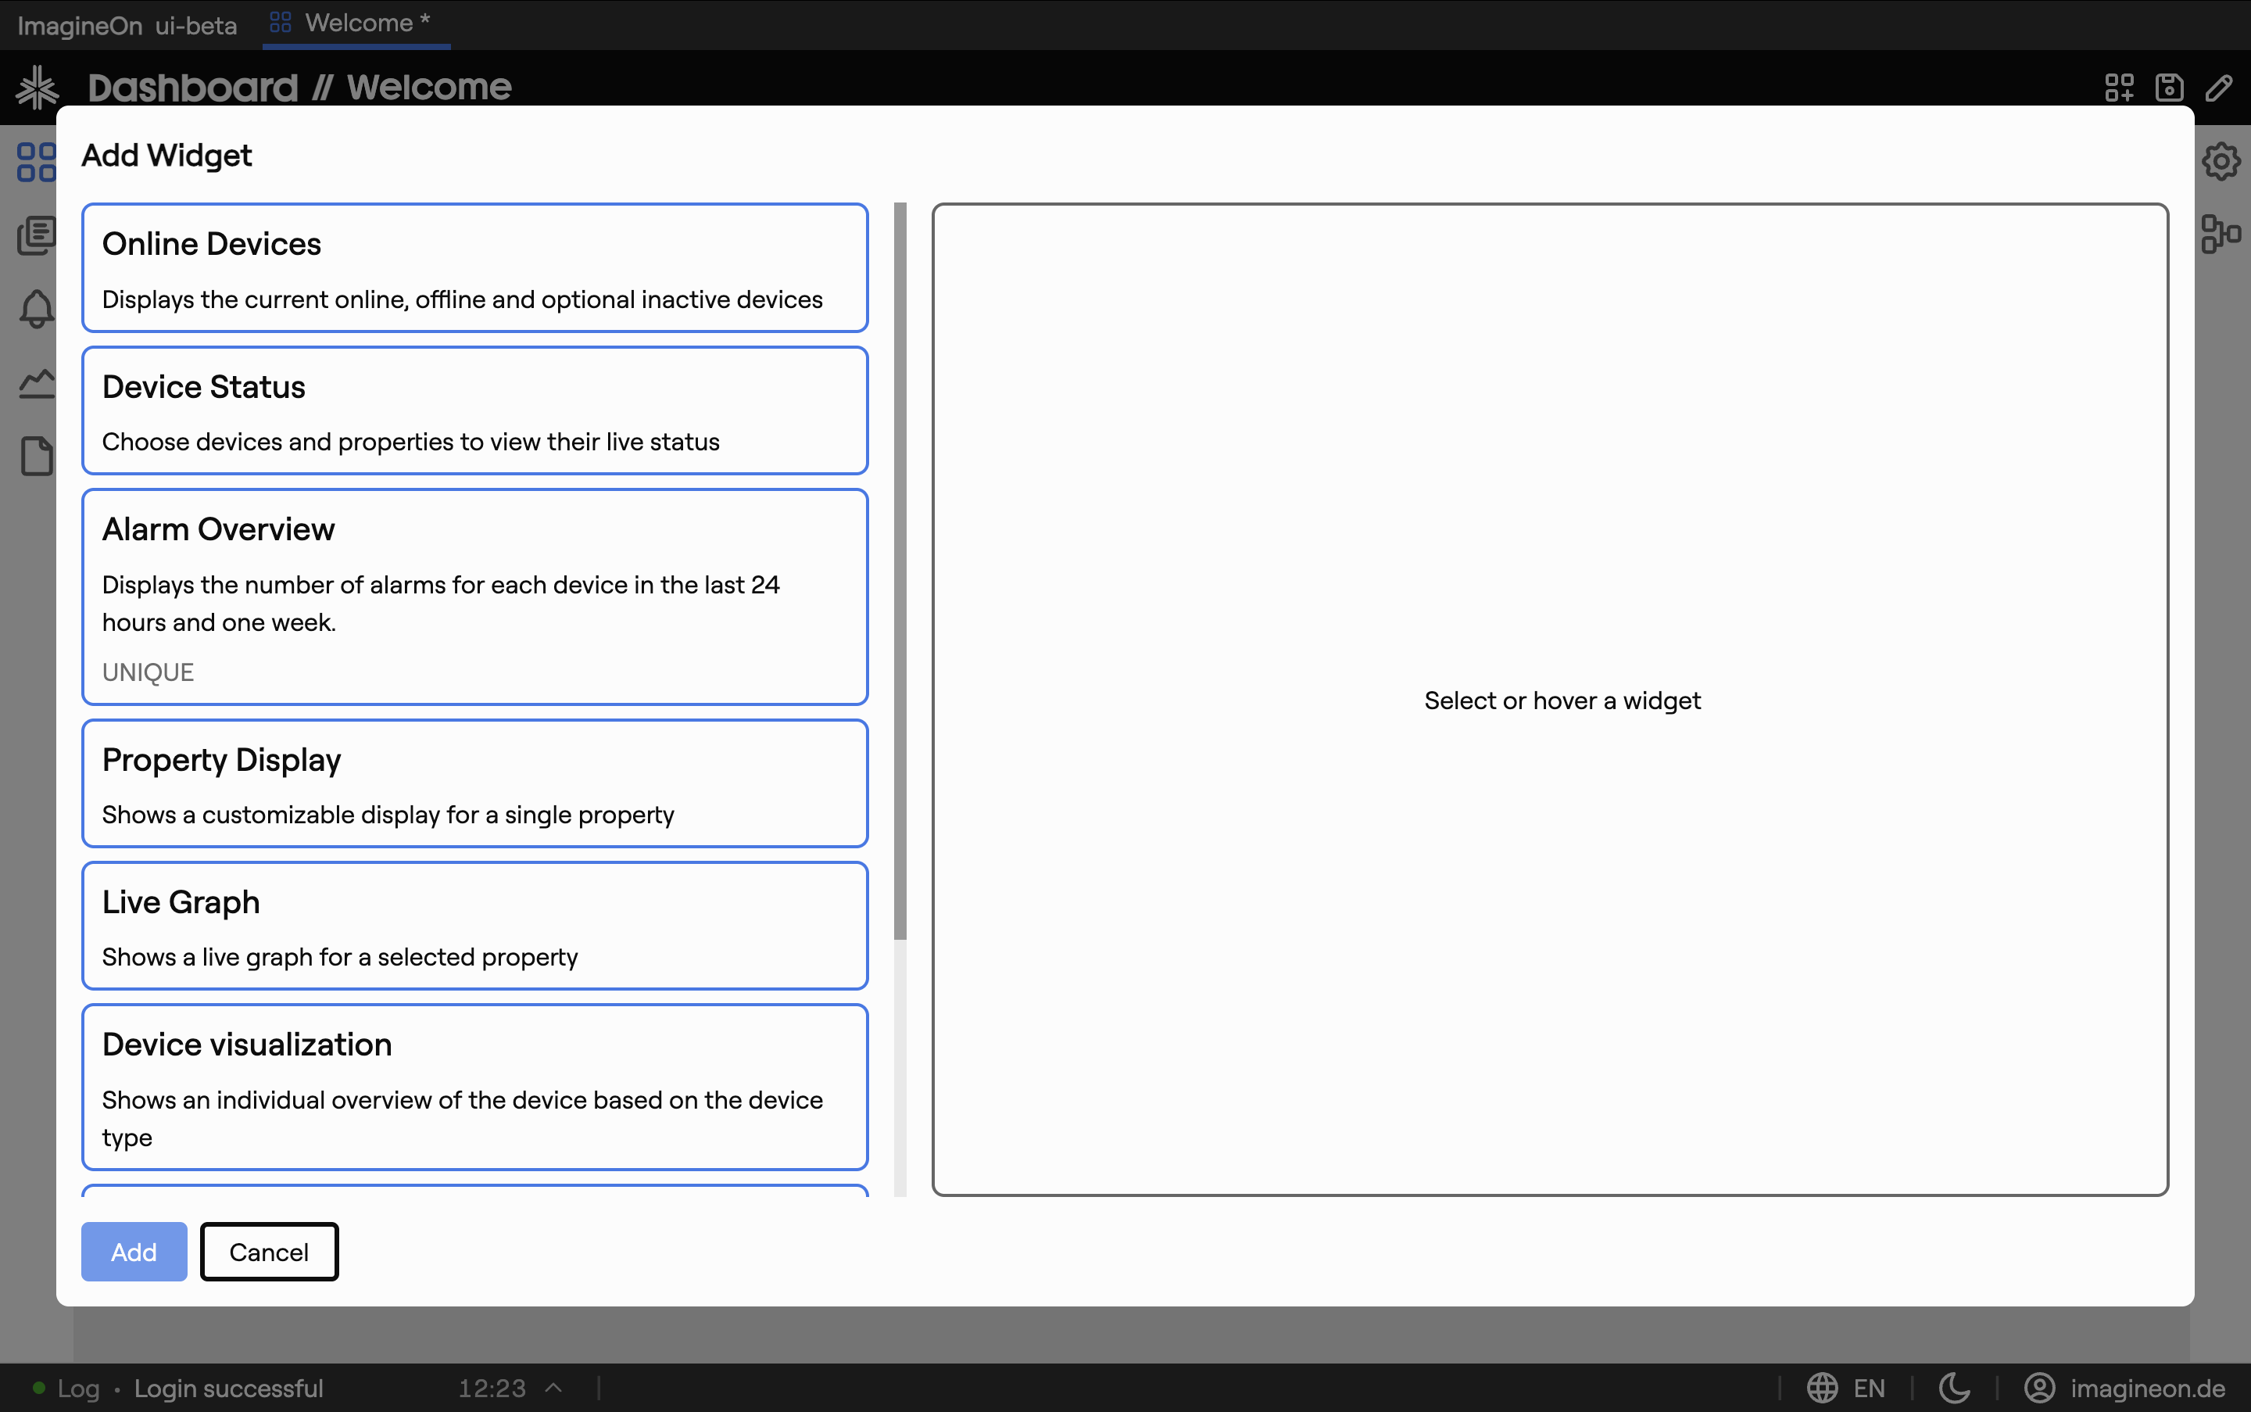
Task: Click the pencil edit icon in header
Action: click(2219, 87)
